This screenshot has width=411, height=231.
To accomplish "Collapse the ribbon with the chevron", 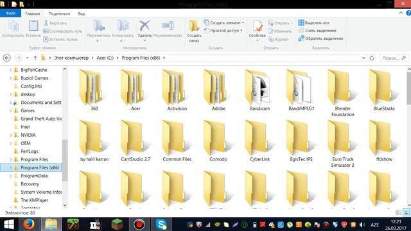I will [x=401, y=13].
